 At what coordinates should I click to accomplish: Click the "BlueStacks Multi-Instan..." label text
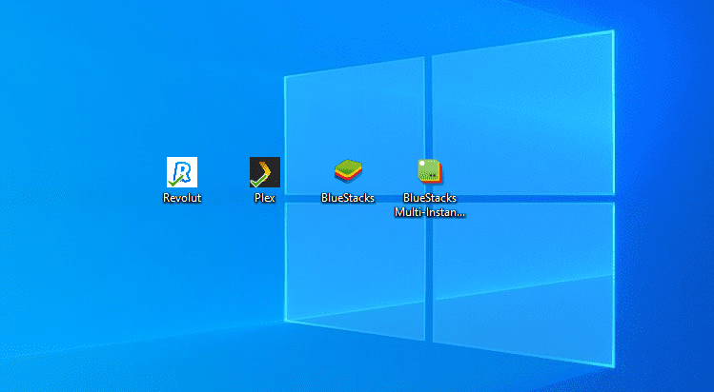point(430,205)
